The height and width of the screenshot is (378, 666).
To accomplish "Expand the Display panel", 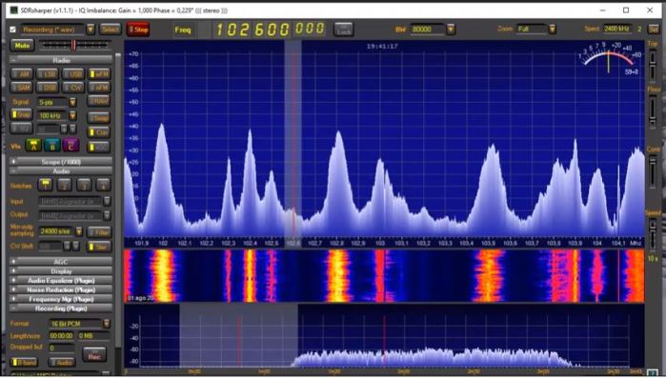I will 61,271.
